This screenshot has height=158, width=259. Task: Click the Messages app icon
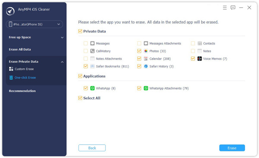click(92, 43)
